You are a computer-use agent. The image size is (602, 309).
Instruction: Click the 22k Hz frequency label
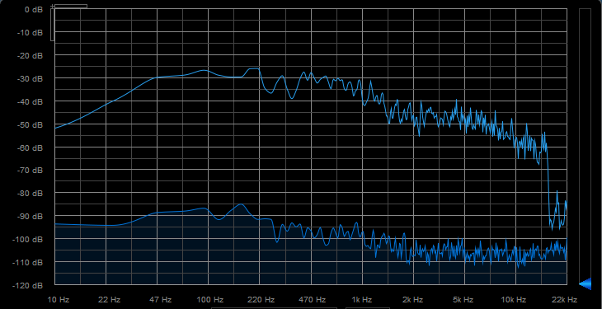click(x=565, y=299)
